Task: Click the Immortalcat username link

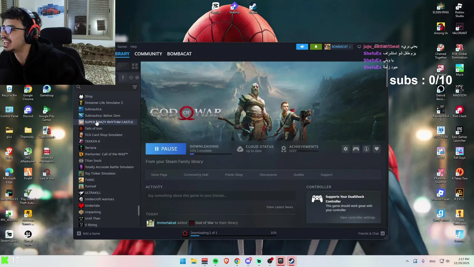Action: 166,223
